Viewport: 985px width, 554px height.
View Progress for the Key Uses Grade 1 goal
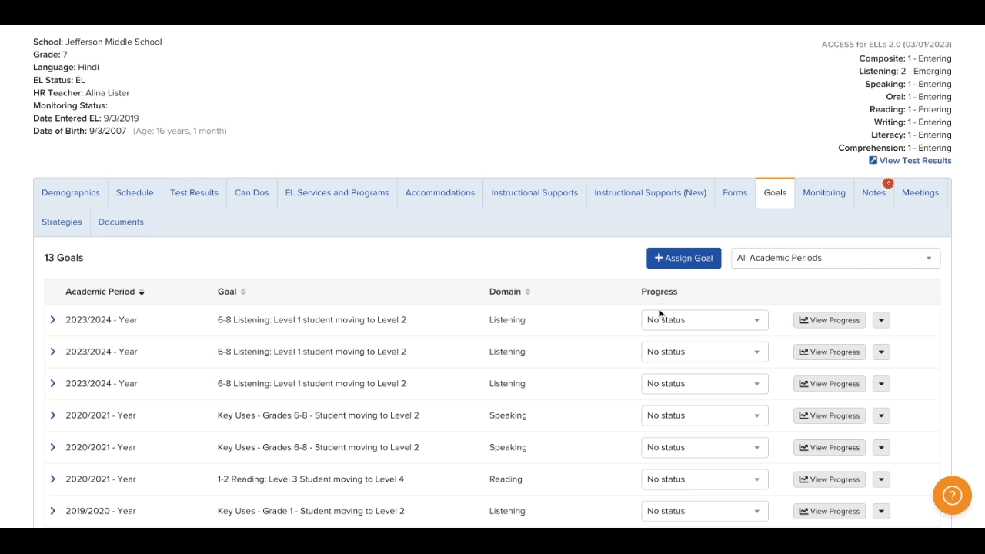tap(830, 511)
